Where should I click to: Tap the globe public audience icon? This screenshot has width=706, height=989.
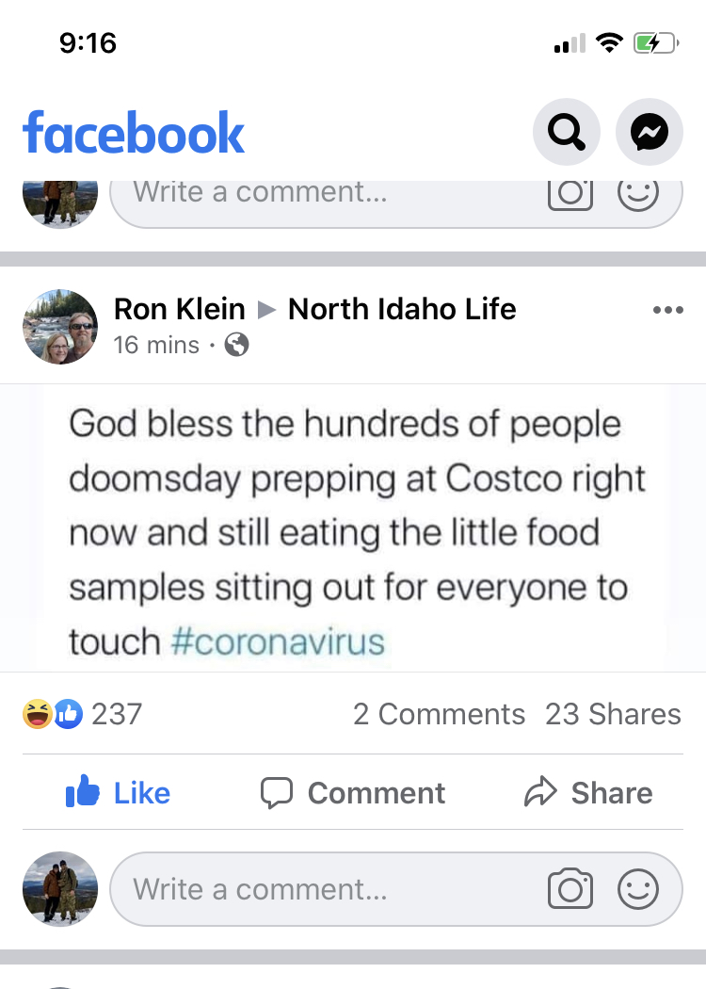tap(237, 346)
